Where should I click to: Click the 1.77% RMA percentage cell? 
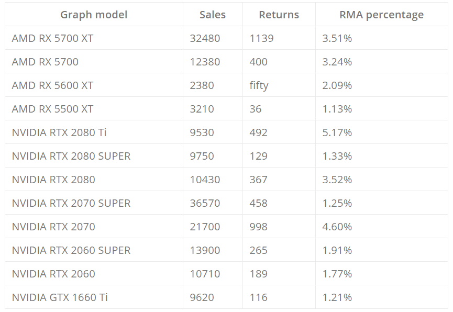337,274
